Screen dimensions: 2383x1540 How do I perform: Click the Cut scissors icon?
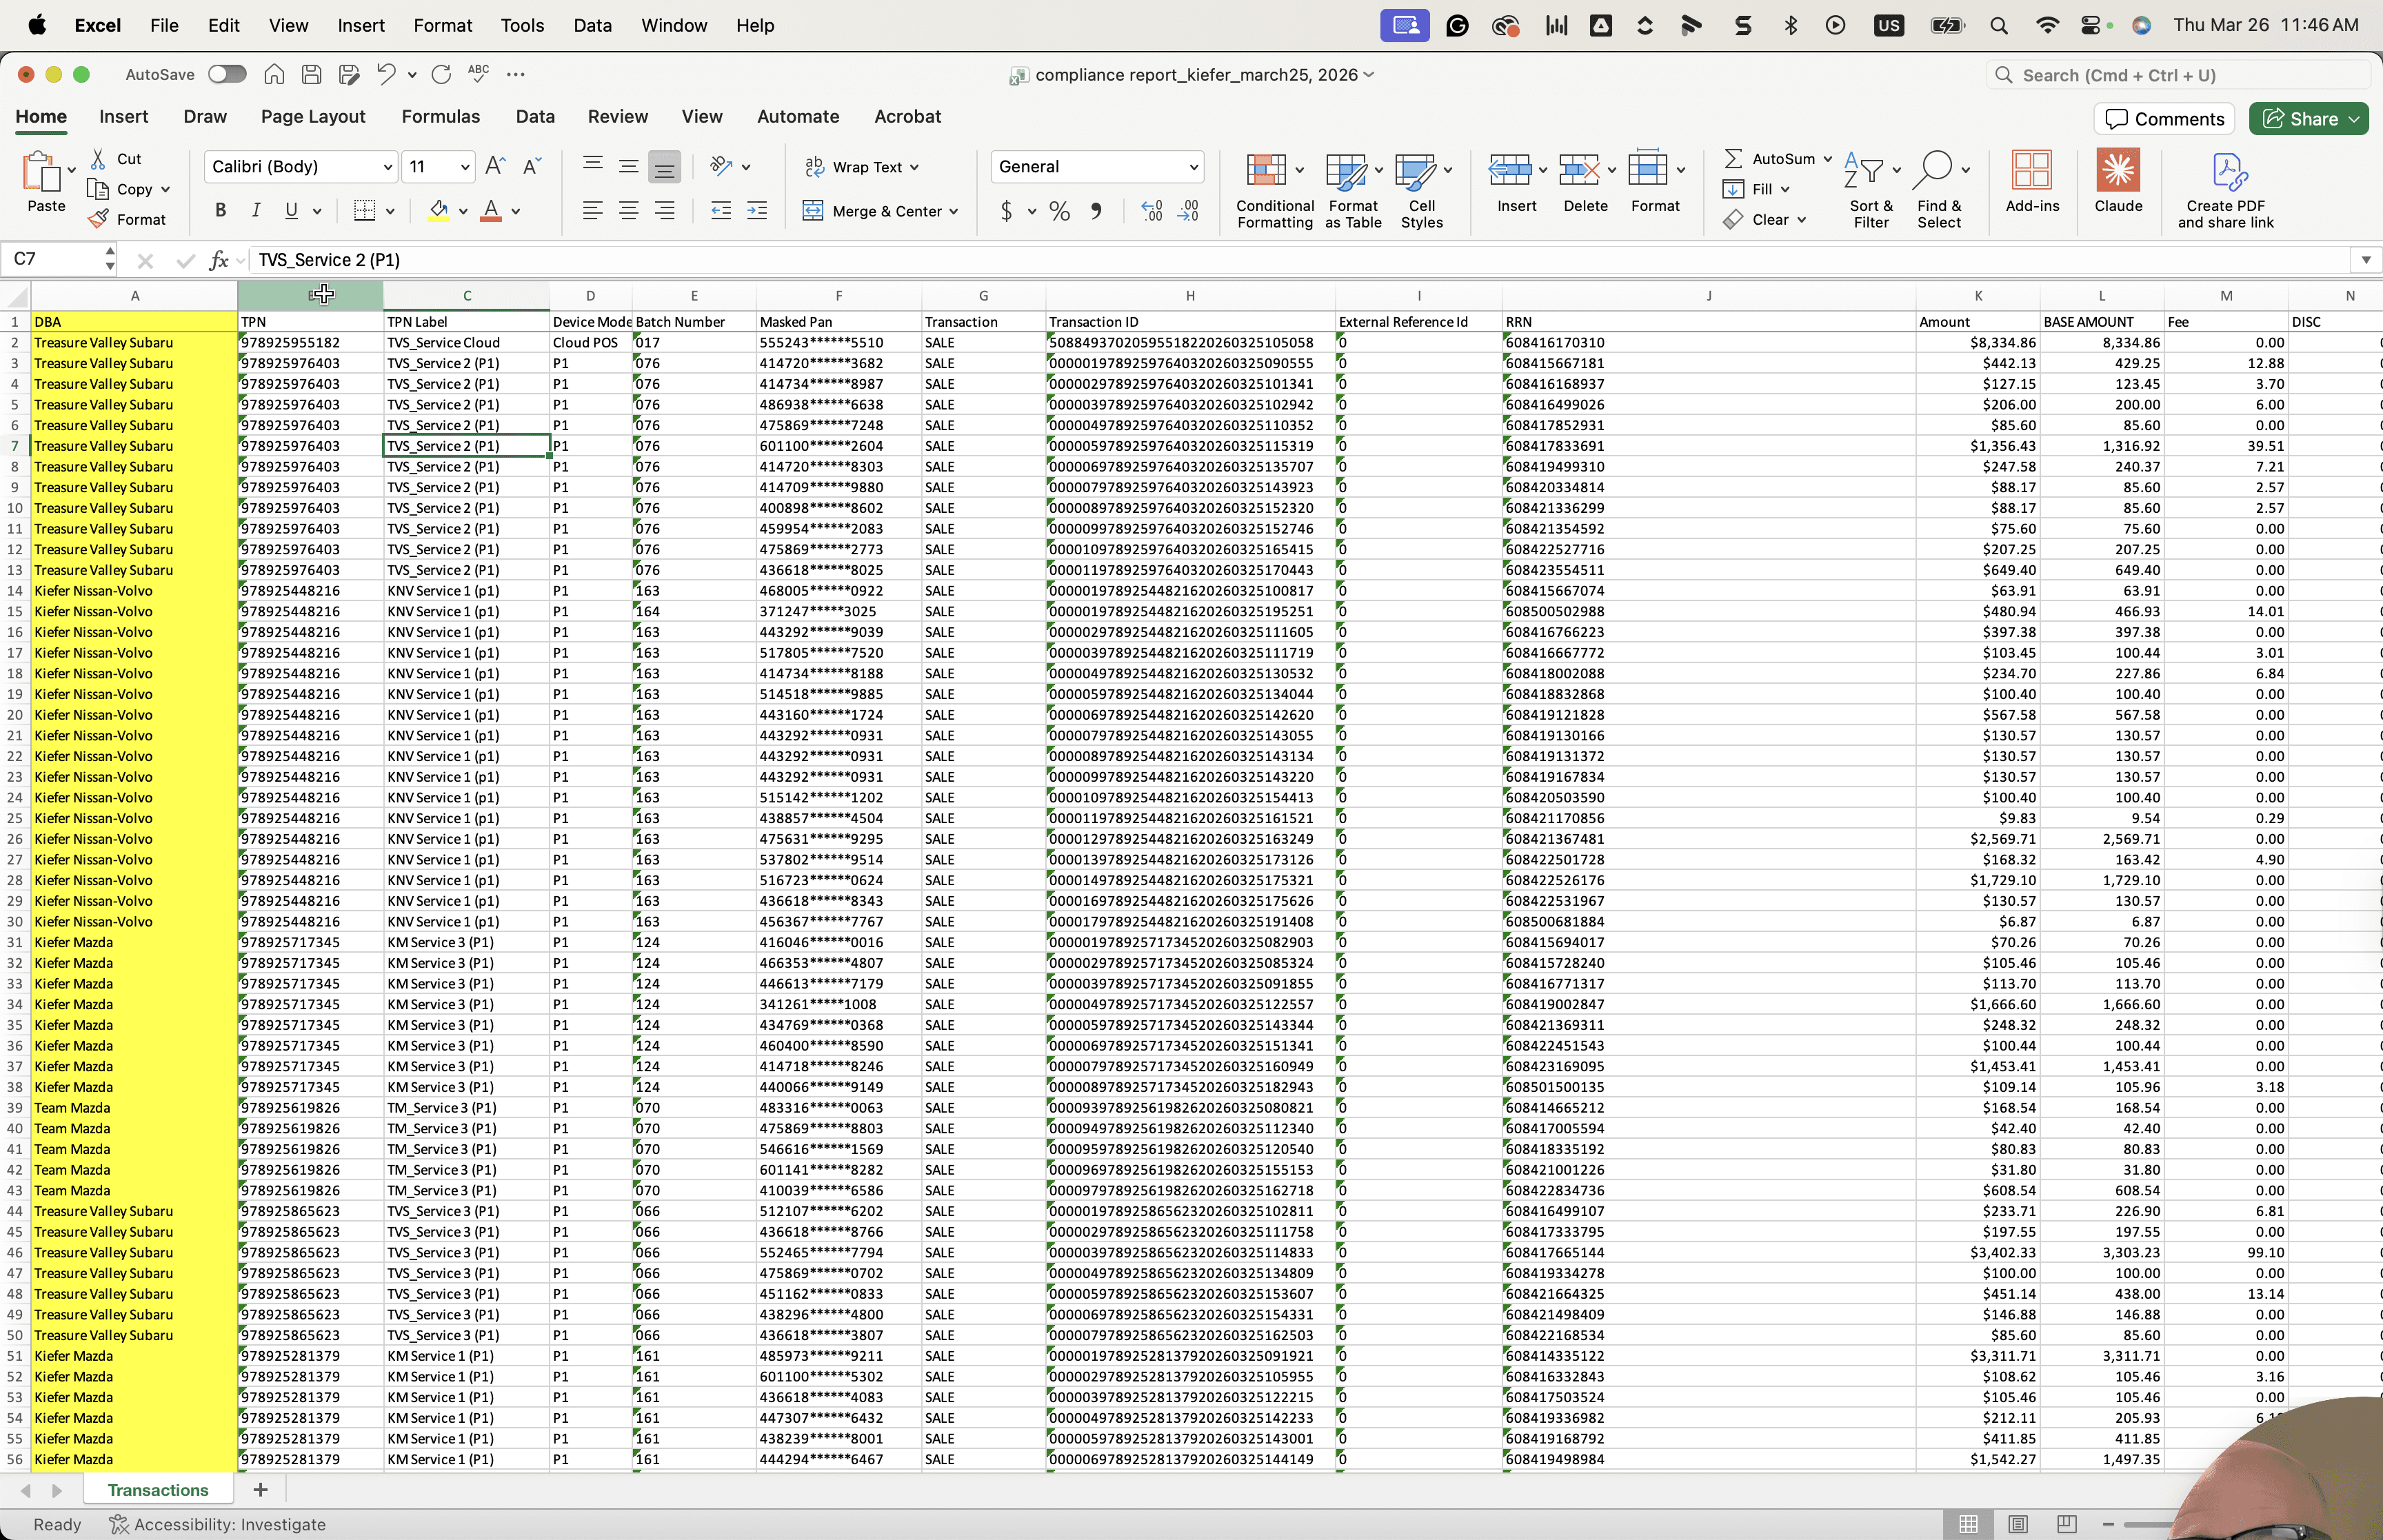98,159
